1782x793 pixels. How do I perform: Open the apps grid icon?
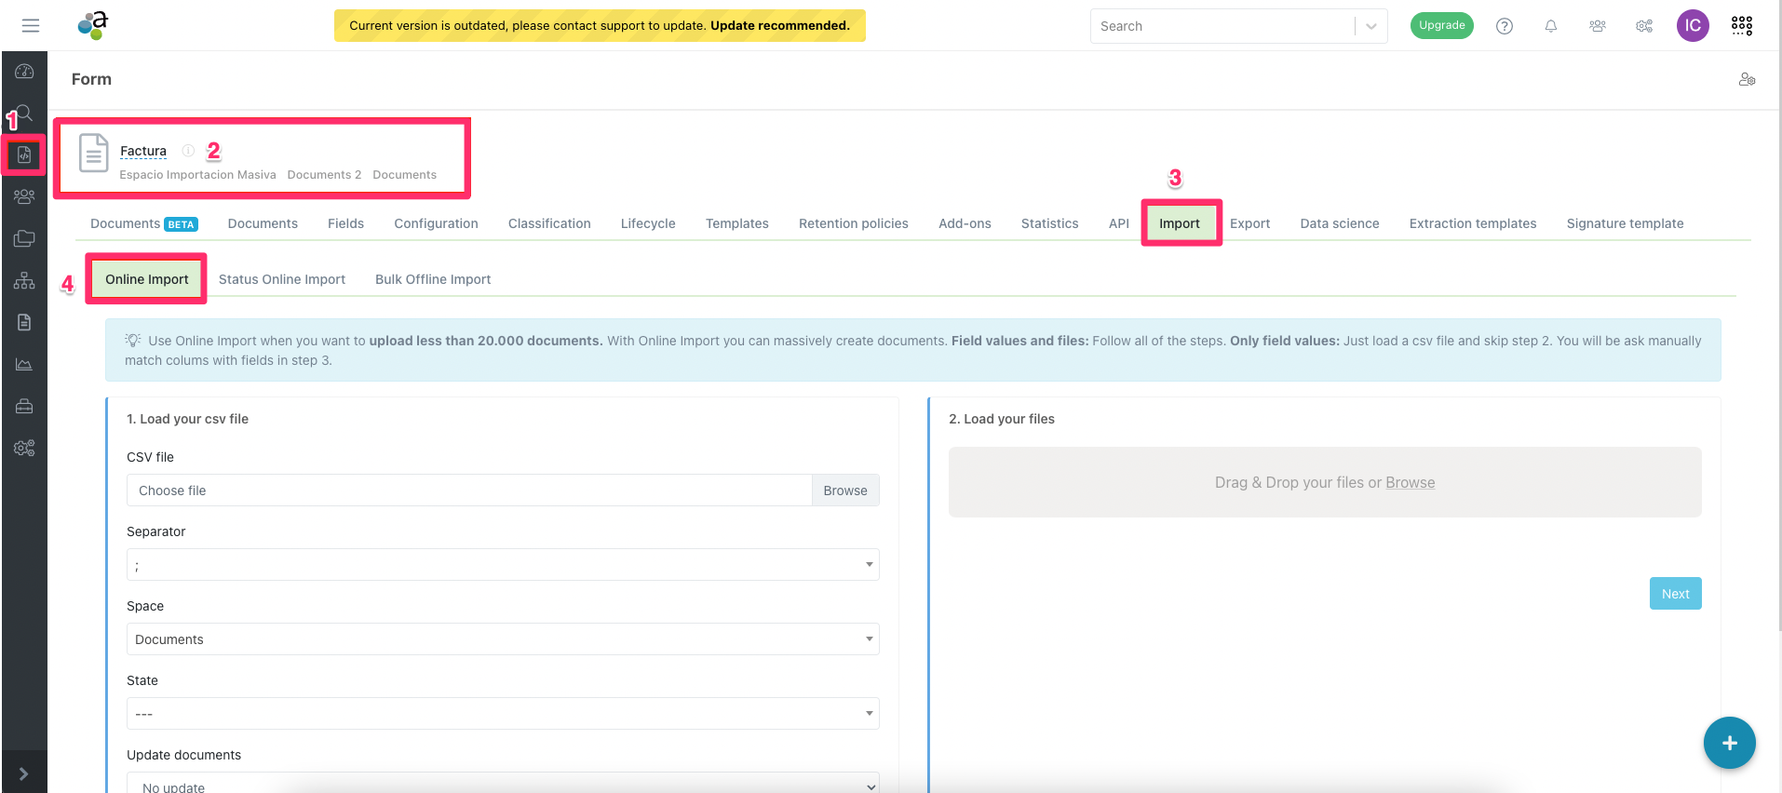click(x=1741, y=26)
